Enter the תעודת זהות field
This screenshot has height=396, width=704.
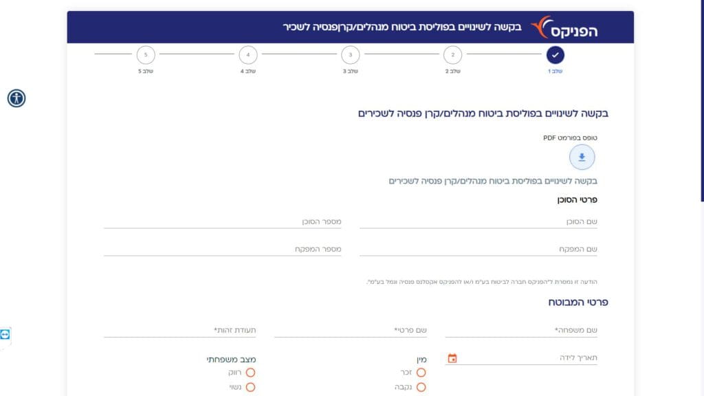[179, 331]
